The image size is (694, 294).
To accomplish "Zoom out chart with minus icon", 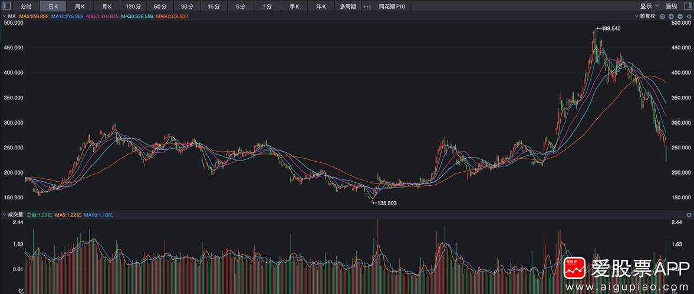I will click(x=680, y=16).
